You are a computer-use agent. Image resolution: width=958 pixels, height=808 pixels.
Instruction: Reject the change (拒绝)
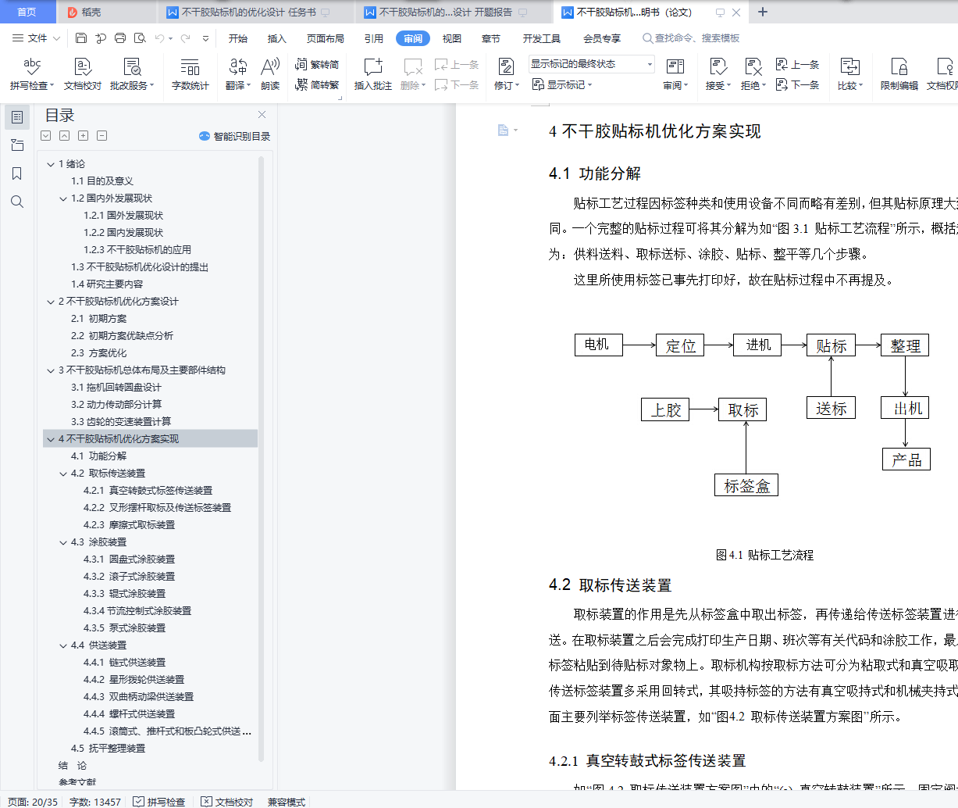coord(753,74)
